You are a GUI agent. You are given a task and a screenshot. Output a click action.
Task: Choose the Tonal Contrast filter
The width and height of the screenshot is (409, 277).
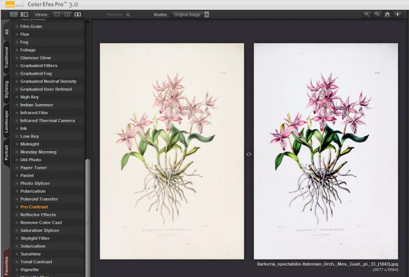[36, 262]
